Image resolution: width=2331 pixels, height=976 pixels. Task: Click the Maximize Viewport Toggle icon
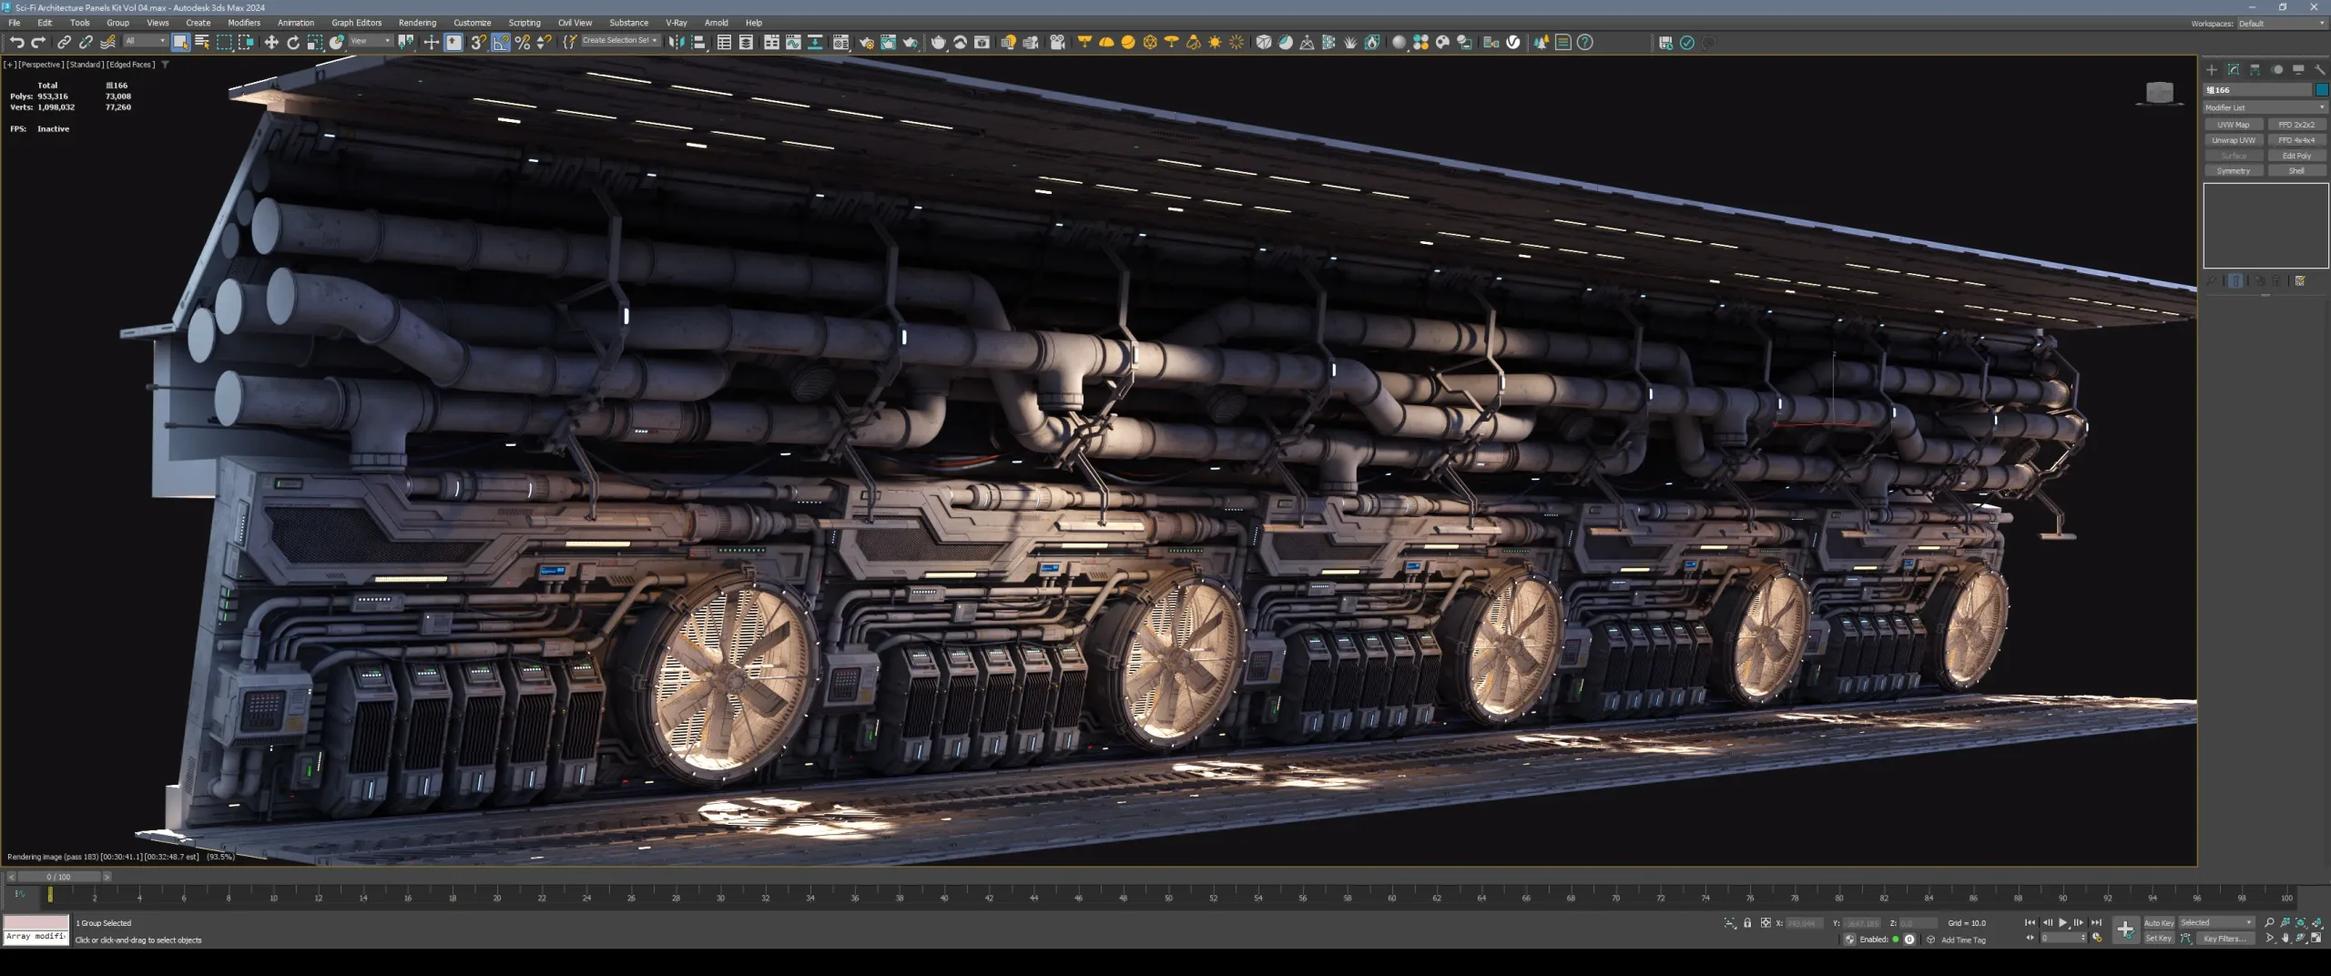tap(2316, 939)
